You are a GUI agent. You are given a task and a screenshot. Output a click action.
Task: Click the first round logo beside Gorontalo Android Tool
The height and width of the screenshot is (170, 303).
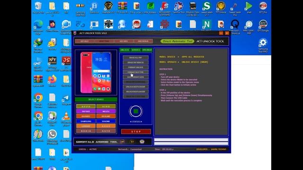pos(123,142)
